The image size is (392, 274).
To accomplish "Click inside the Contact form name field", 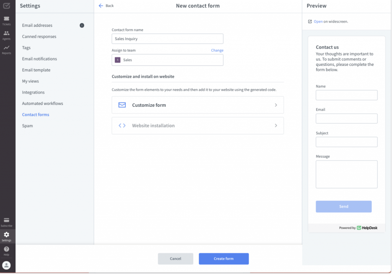I will (167, 39).
